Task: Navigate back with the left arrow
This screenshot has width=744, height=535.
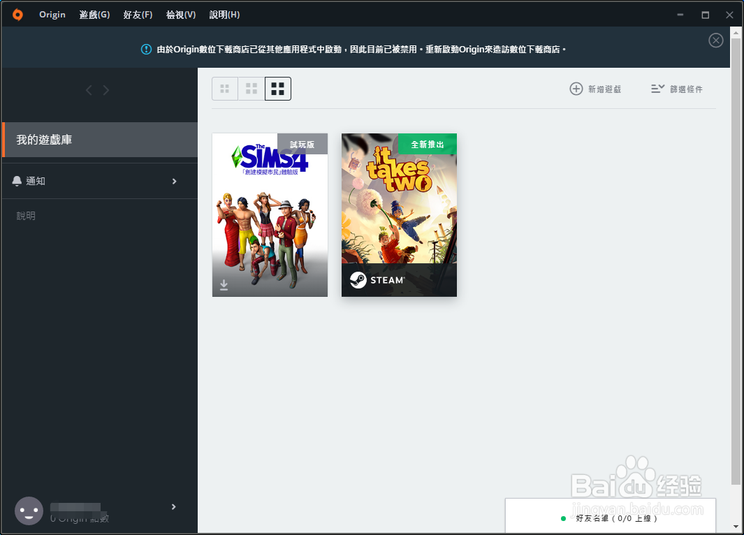Action: point(89,90)
